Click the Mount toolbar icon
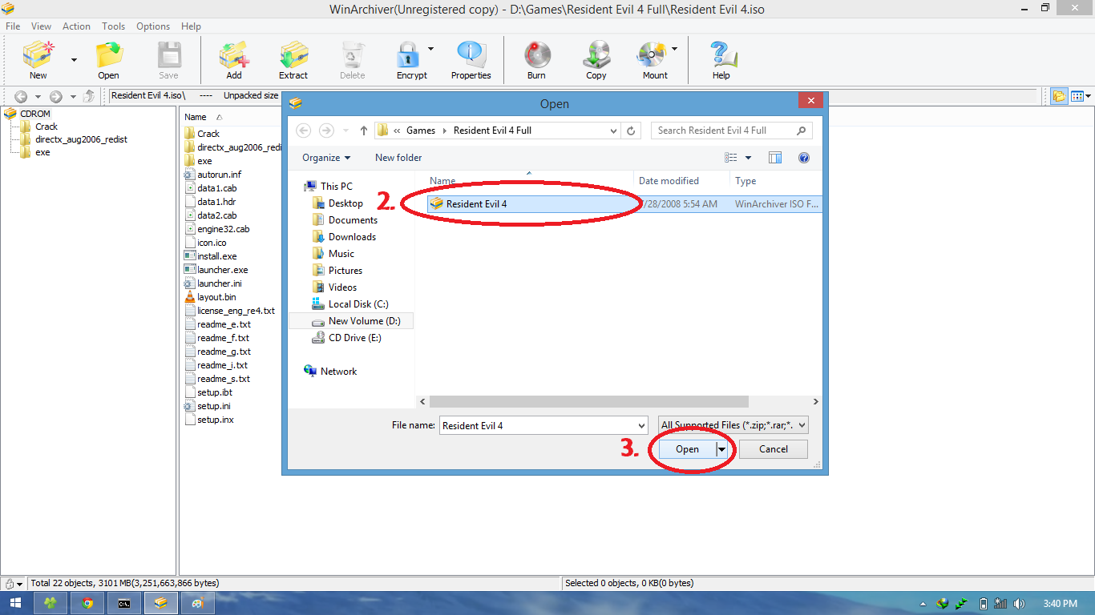1095x615 pixels. [654, 60]
